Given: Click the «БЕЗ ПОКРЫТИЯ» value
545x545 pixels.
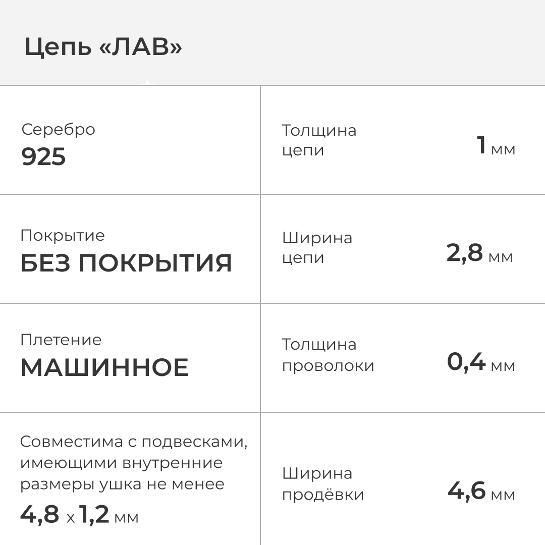Looking at the screenshot, I should [x=126, y=263].
